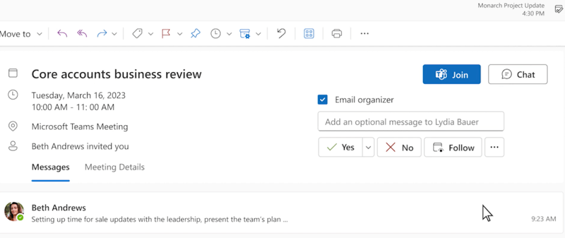Print the message with the printer icon
The width and height of the screenshot is (565, 238).
pos(336,34)
